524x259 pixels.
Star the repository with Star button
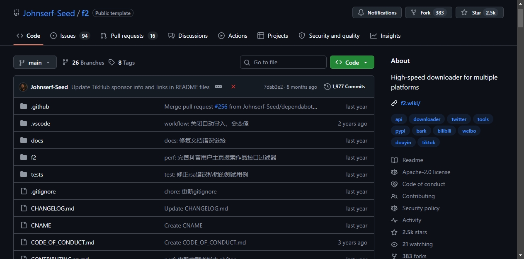479,12
